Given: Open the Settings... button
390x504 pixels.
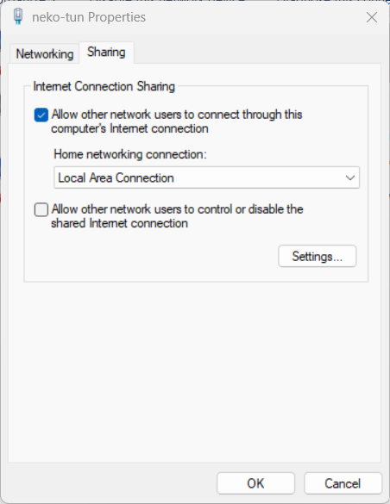Looking at the screenshot, I should 317,256.
